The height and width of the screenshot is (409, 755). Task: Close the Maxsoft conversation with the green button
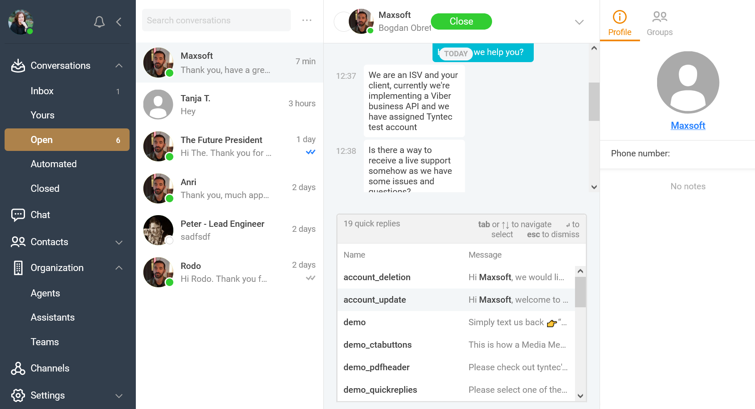[x=461, y=21]
